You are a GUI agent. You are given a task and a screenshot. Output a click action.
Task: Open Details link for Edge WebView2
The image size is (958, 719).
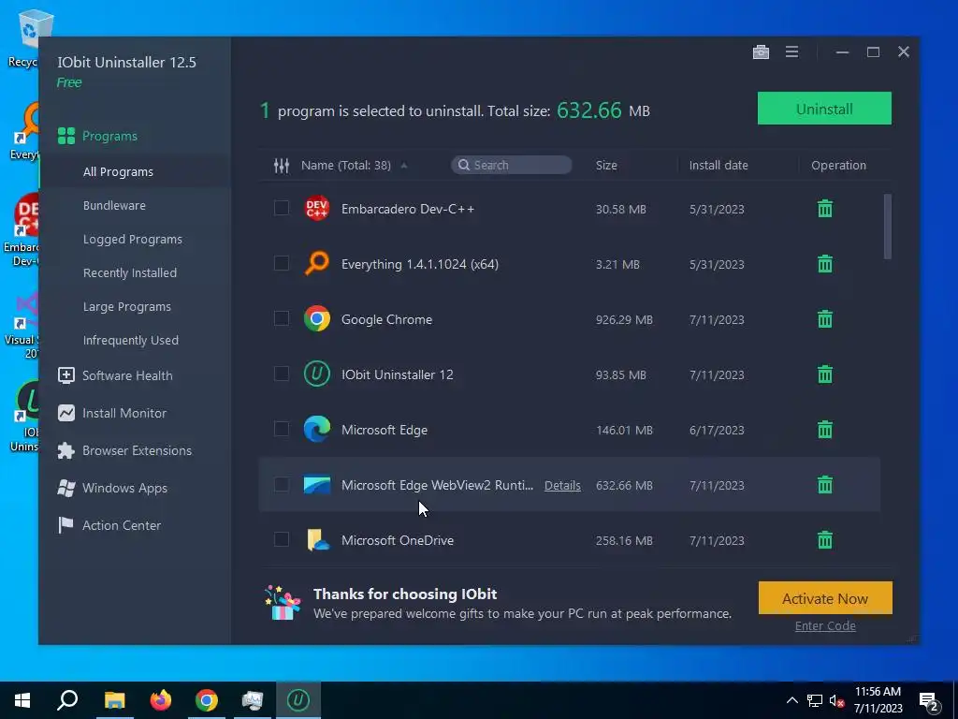(562, 486)
